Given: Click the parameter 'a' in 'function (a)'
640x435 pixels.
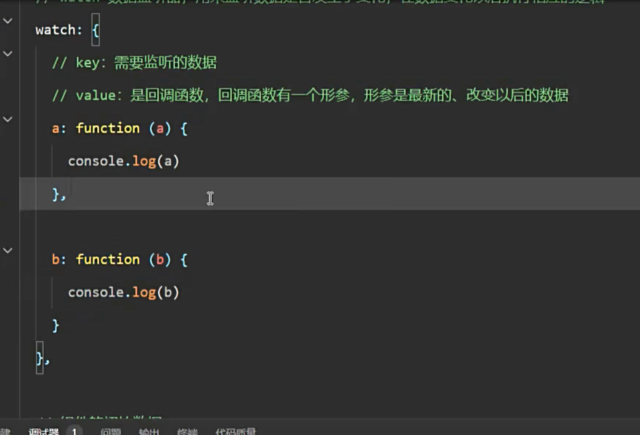Looking at the screenshot, I should click(160, 129).
